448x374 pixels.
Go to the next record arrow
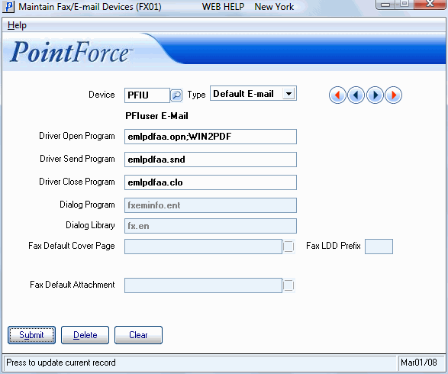click(x=375, y=95)
